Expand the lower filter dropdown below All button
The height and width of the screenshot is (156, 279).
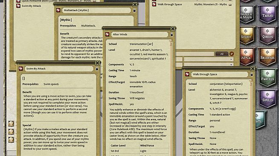(231, 64)
